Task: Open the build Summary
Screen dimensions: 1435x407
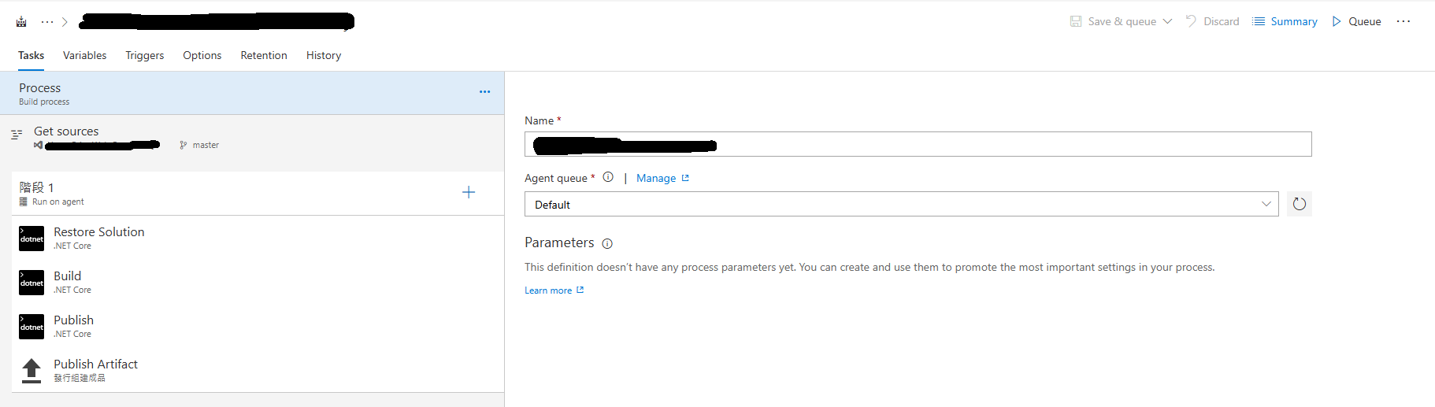Action: coord(1285,21)
